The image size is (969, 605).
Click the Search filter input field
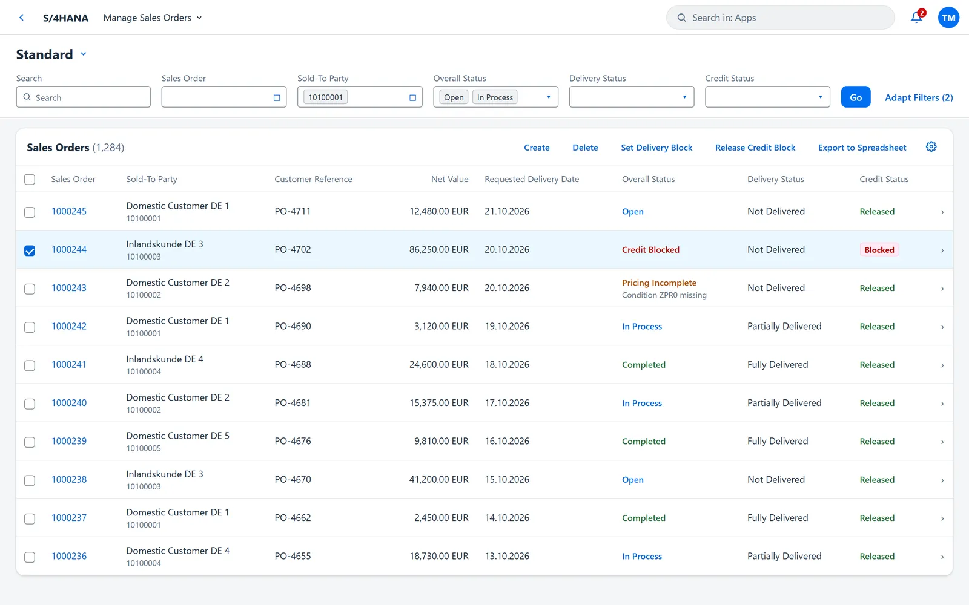pos(84,97)
